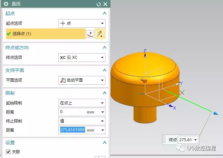Screen dimensions: 223x158
Task: Click the 支持平面 section title
Action: click(x=15, y=70)
